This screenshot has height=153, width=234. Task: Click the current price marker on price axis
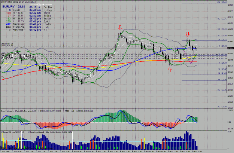(230, 48)
